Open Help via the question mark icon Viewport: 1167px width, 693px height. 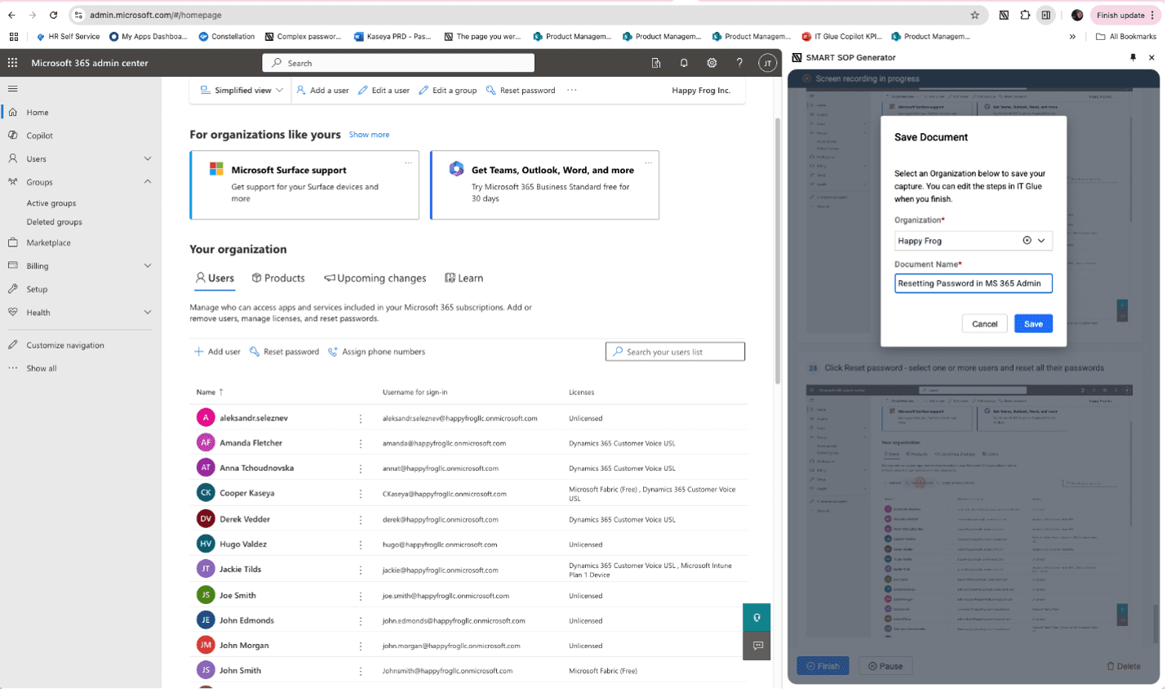[739, 62]
